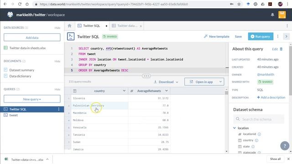
Task: Focus the Search the schema field
Action: (x=259, y=119)
